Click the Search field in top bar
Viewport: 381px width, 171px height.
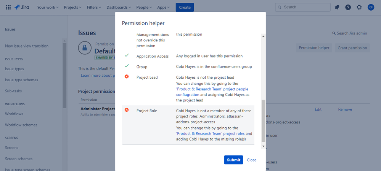tap(303, 7)
